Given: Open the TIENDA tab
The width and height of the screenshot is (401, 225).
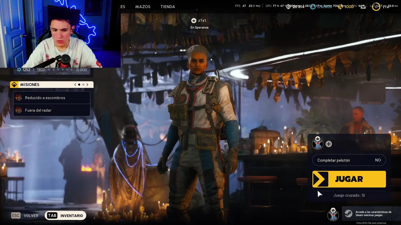Looking at the screenshot, I should click(x=168, y=7).
